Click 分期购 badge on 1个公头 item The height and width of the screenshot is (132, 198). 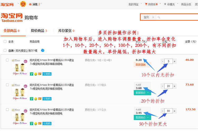[x=47, y=123]
